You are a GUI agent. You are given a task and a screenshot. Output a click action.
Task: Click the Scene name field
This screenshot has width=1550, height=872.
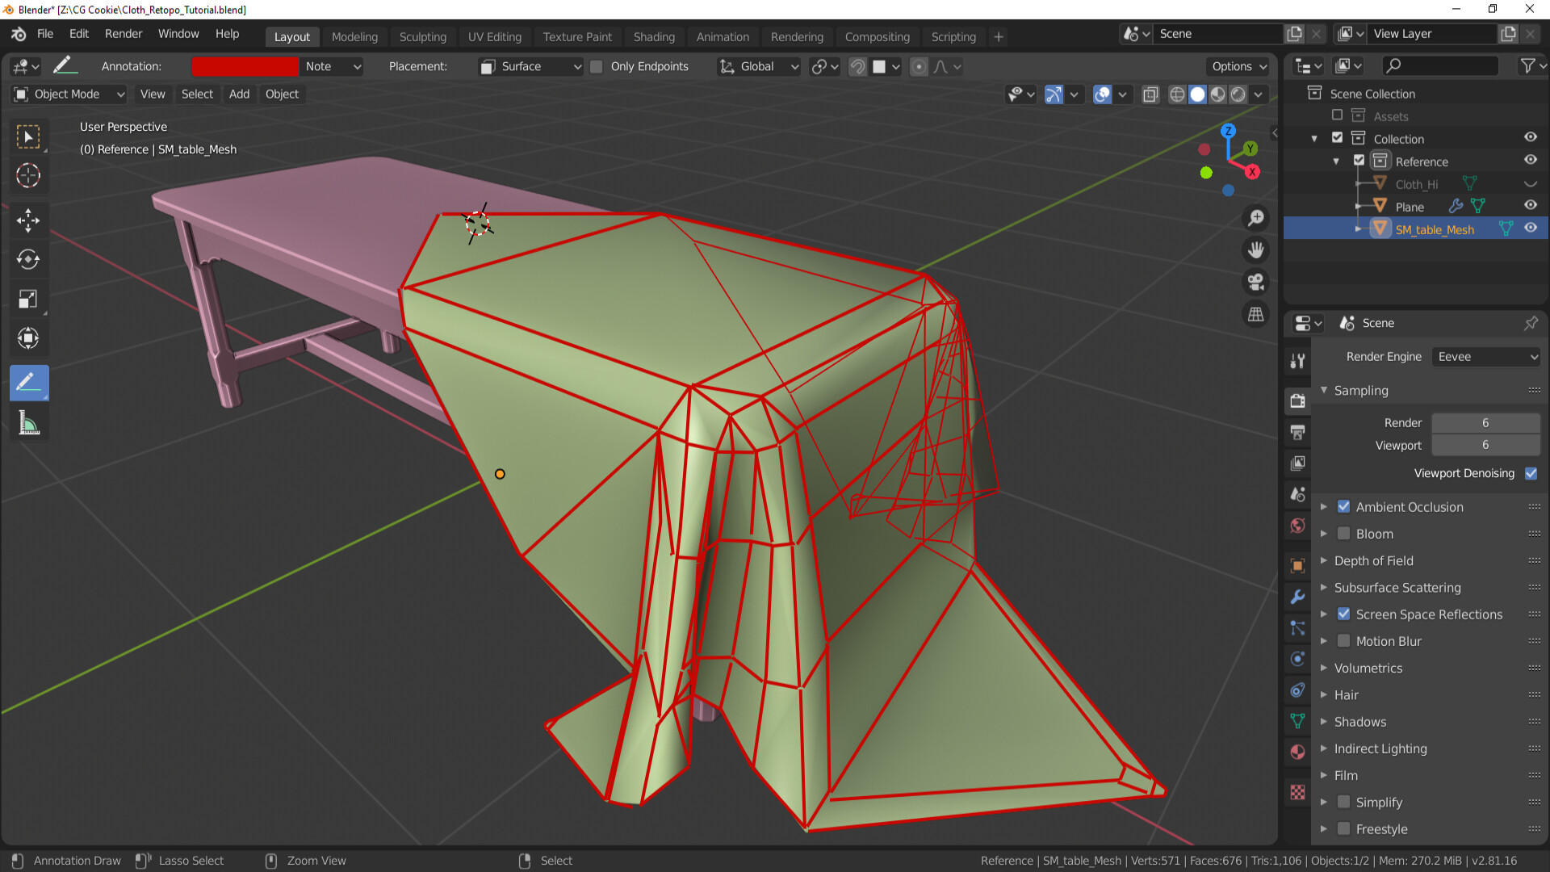(1218, 34)
